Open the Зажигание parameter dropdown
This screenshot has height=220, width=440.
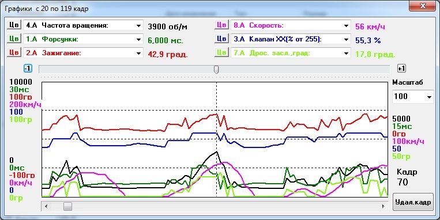pos(83,53)
